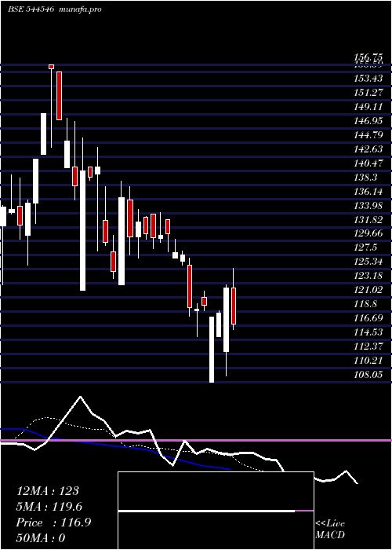Click the <<Live MACD label
392x550 pixels.
tap(330, 529)
